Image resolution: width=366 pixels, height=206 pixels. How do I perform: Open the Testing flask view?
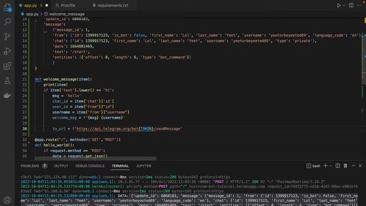coord(7,81)
